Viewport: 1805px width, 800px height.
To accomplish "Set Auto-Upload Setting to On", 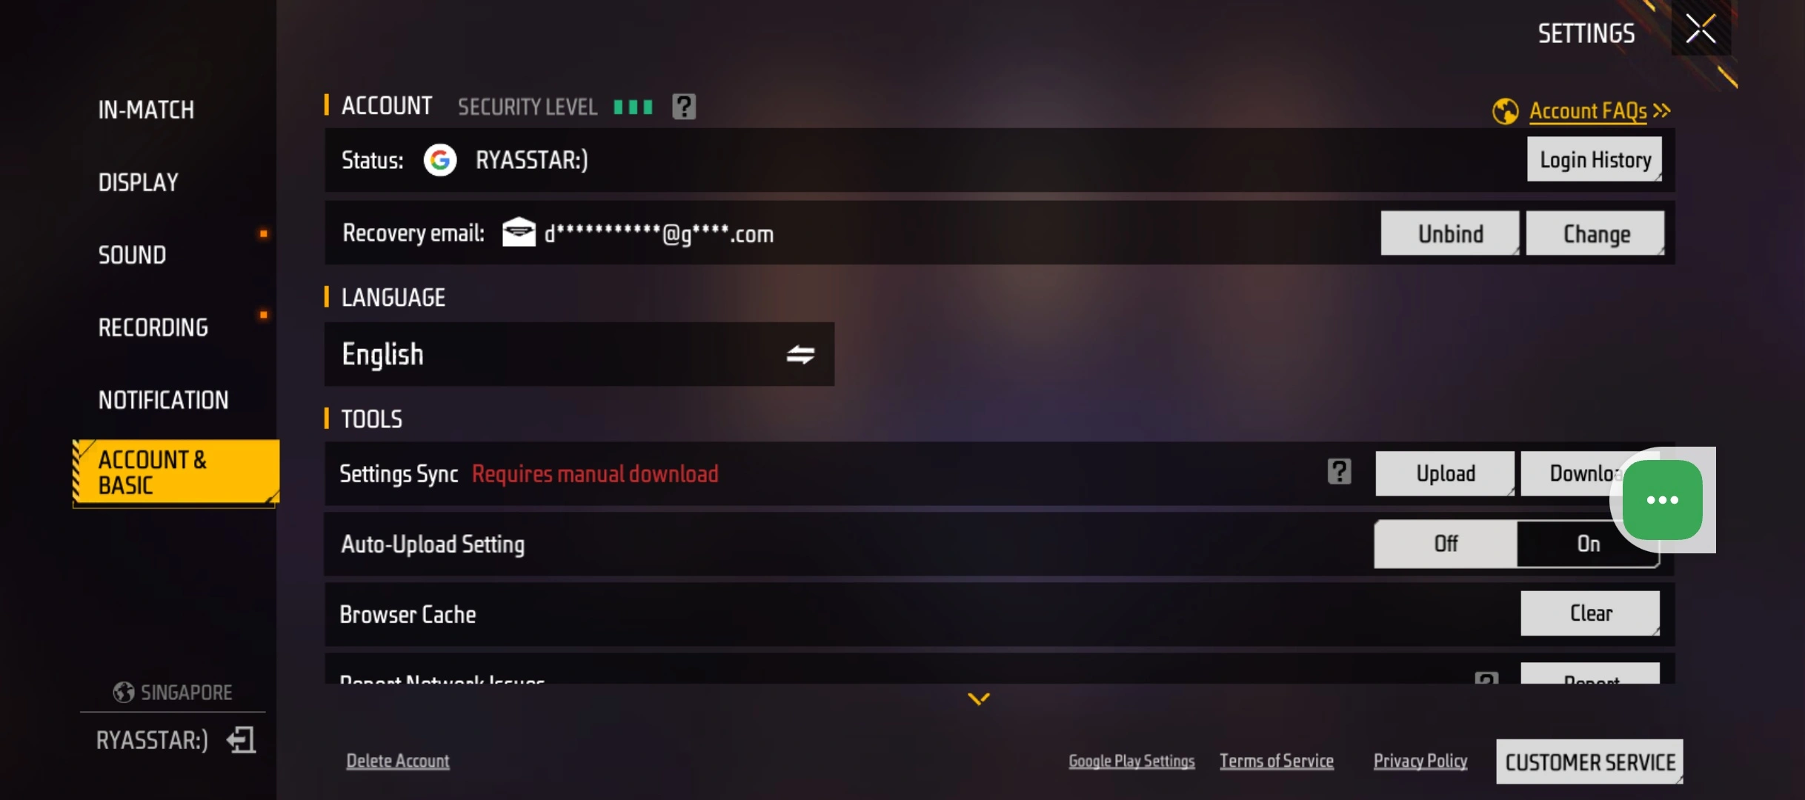I will [1588, 544].
